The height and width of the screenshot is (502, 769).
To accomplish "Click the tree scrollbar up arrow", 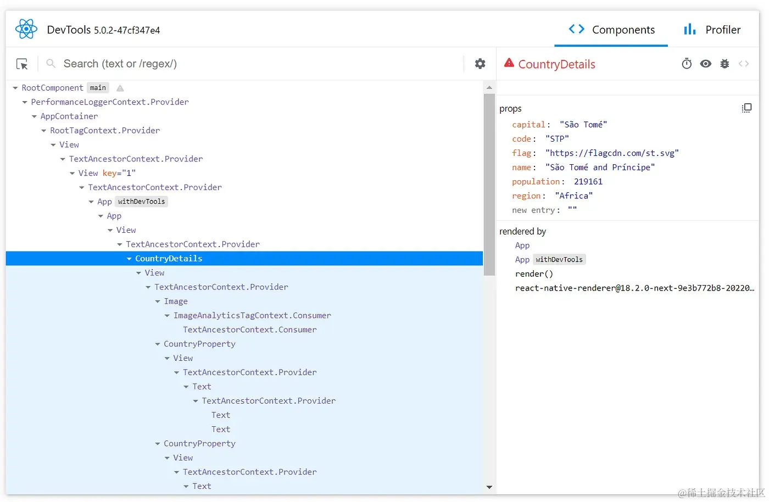I will tap(489, 87).
